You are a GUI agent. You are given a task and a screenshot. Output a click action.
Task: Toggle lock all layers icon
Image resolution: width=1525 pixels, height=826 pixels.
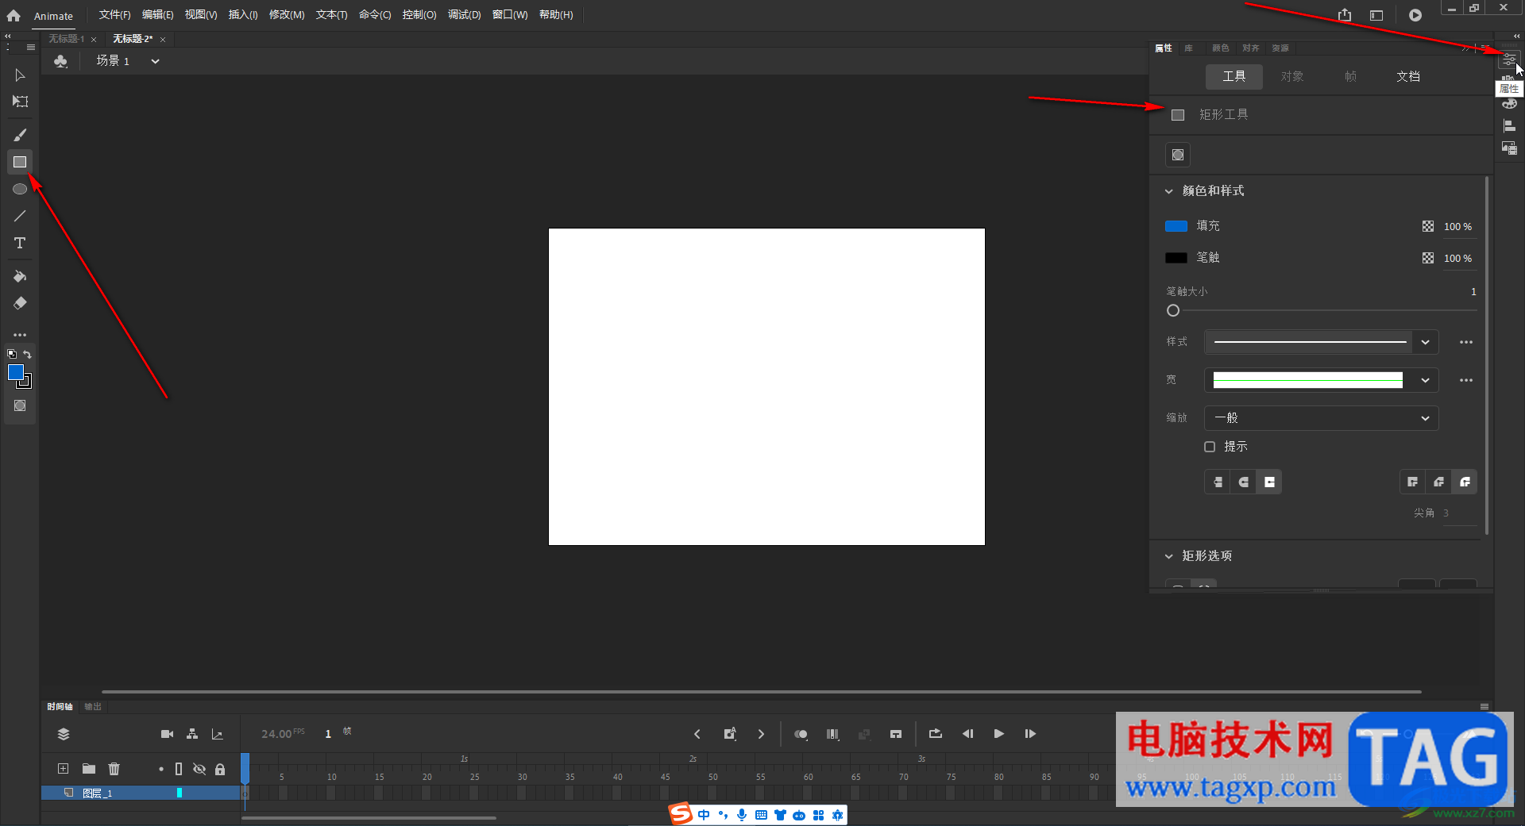(x=220, y=769)
